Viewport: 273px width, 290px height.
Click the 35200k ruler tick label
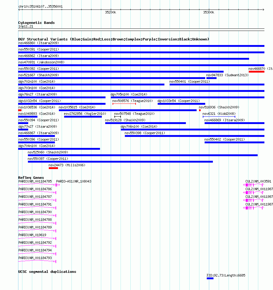pos(110,12)
